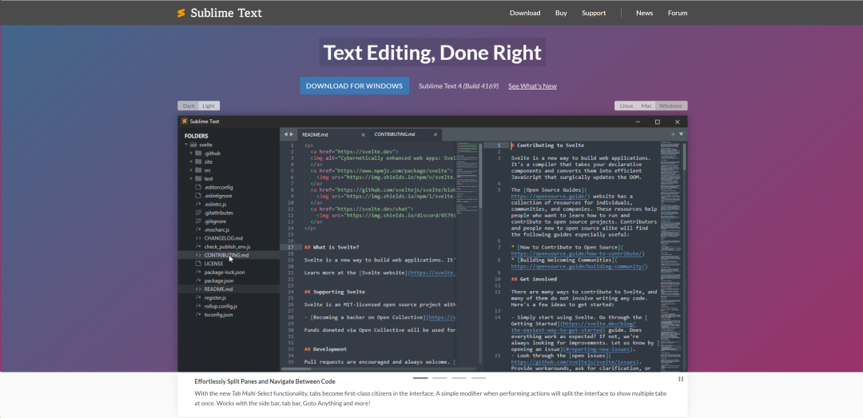Click the test folder icon
Screen dimensions: 863x418
(198, 178)
